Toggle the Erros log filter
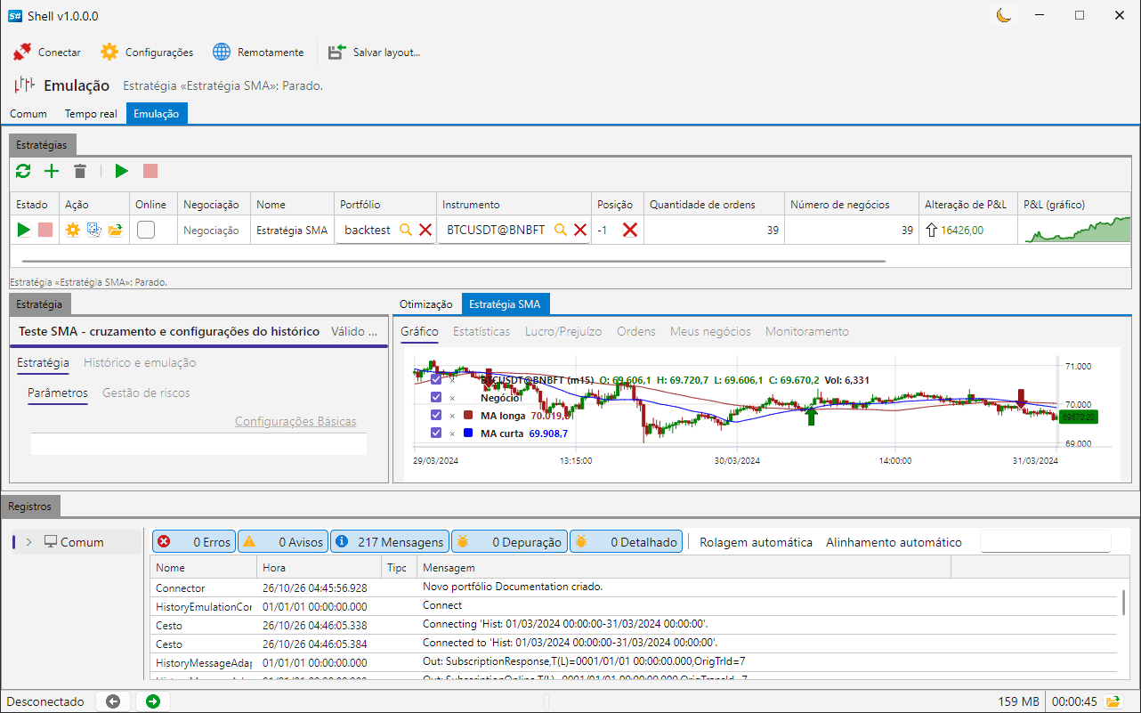This screenshot has height=713, width=1141. [x=193, y=541]
